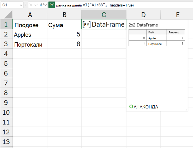The width and height of the screenshot is (193, 148).
Task: Select column B header
Action: [x=64, y=15]
